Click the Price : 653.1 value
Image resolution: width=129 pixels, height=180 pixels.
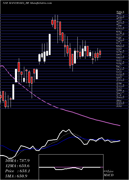[18, 171]
